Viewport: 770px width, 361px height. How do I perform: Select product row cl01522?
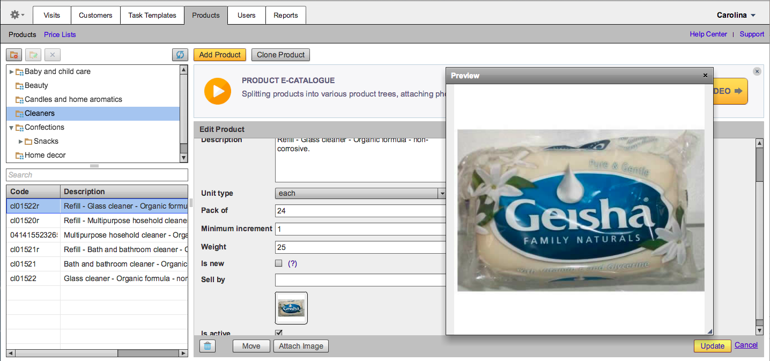97,278
